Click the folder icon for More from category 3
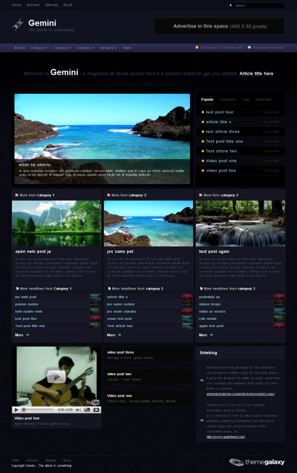Image resolution: width=297 pixels, height=473 pixels. [200, 195]
